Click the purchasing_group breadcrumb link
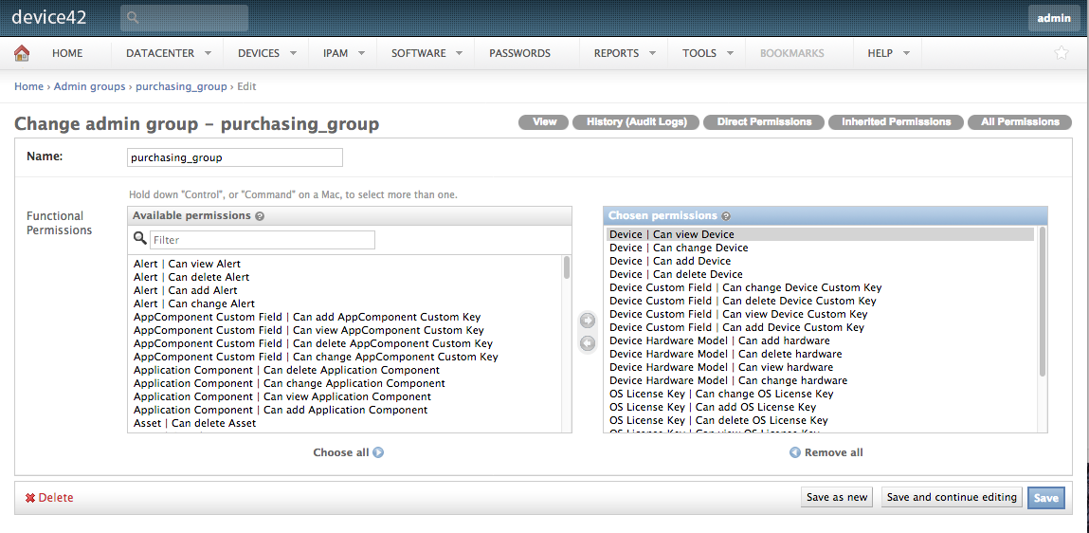 click(181, 87)
